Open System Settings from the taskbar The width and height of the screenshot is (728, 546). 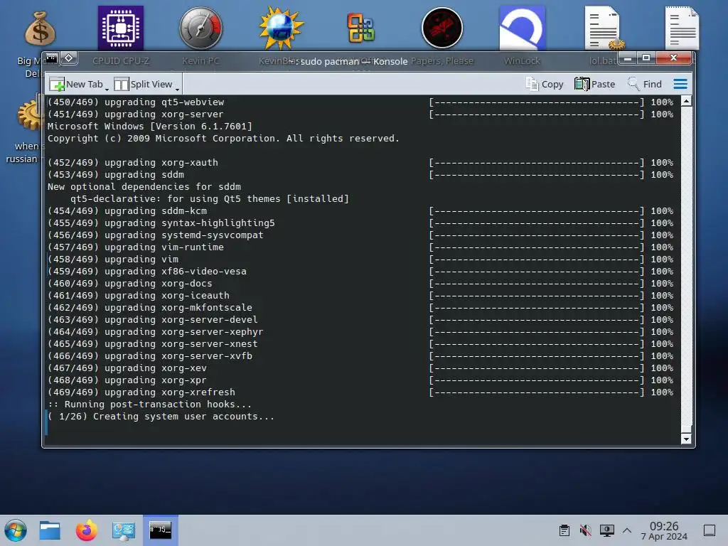[x=124, y=530]
